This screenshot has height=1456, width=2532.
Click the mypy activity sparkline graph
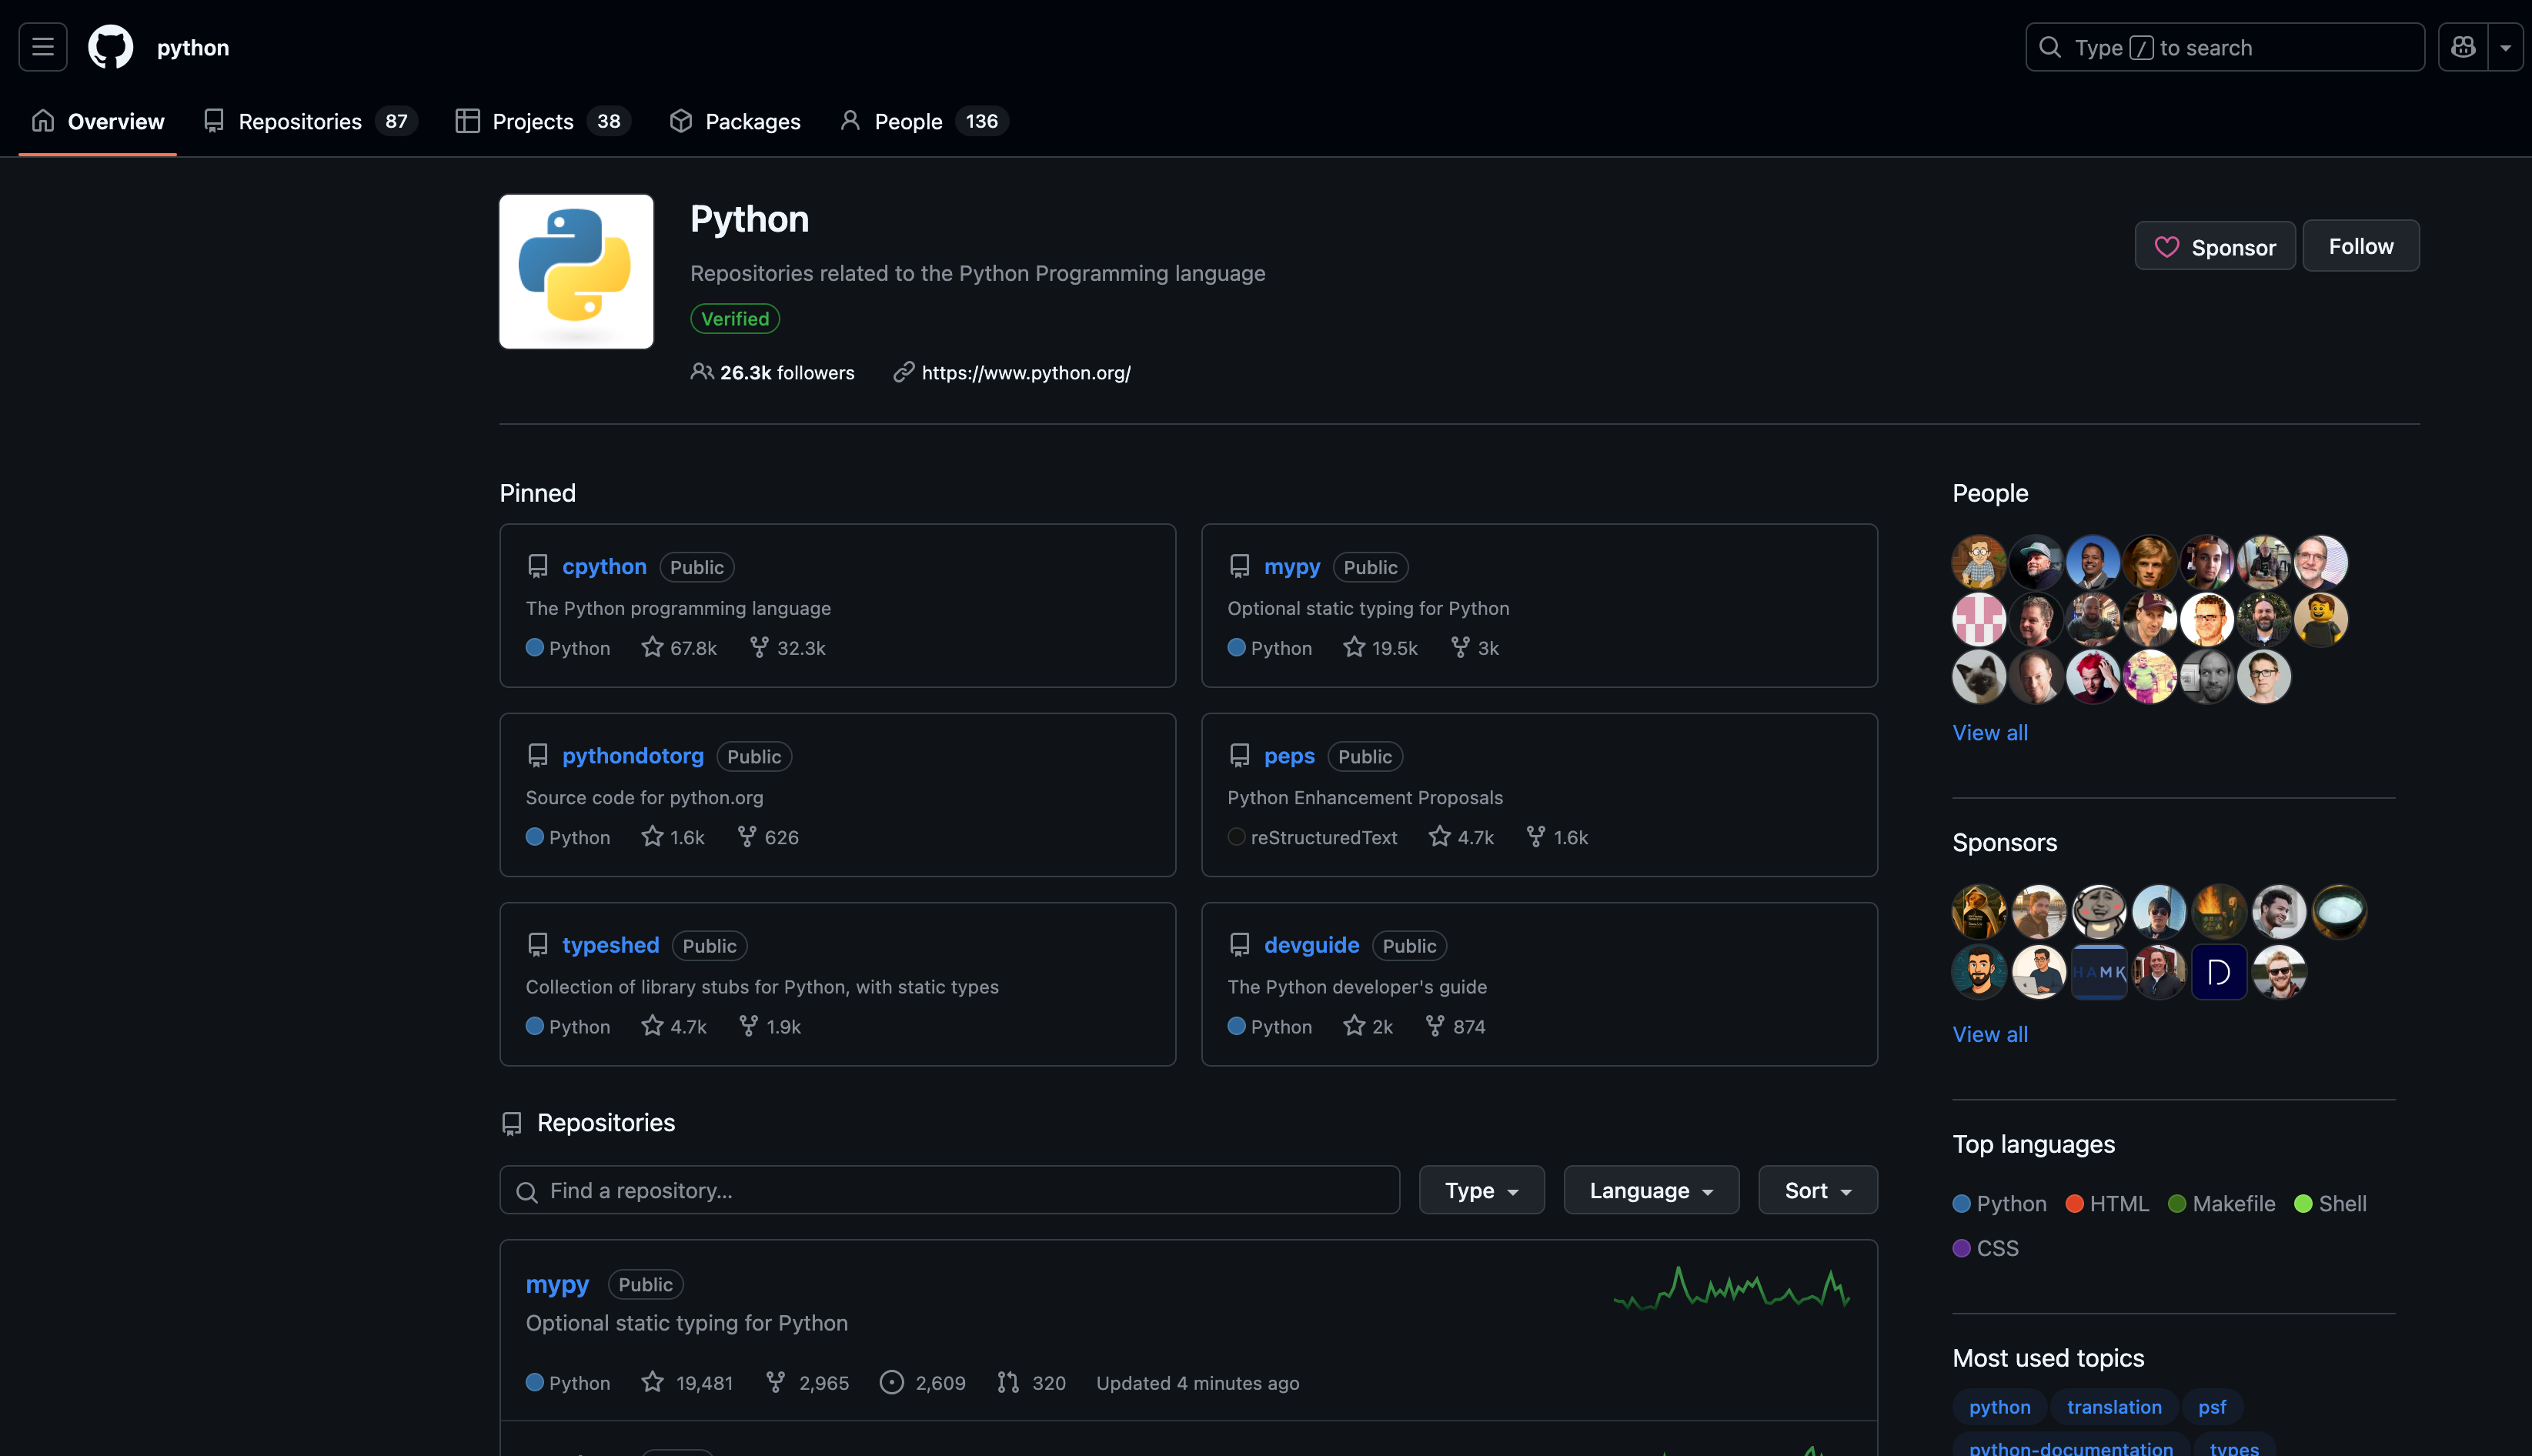1732,1288
